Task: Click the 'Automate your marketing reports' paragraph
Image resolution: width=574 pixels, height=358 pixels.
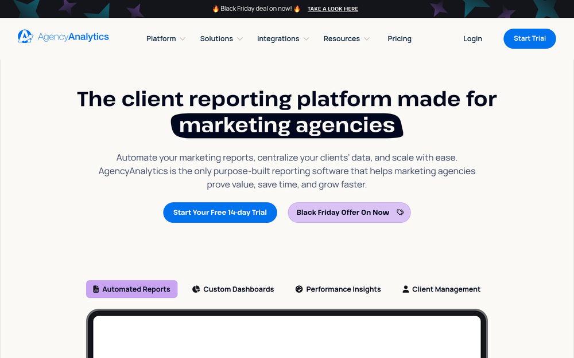Action: [287, 171]
